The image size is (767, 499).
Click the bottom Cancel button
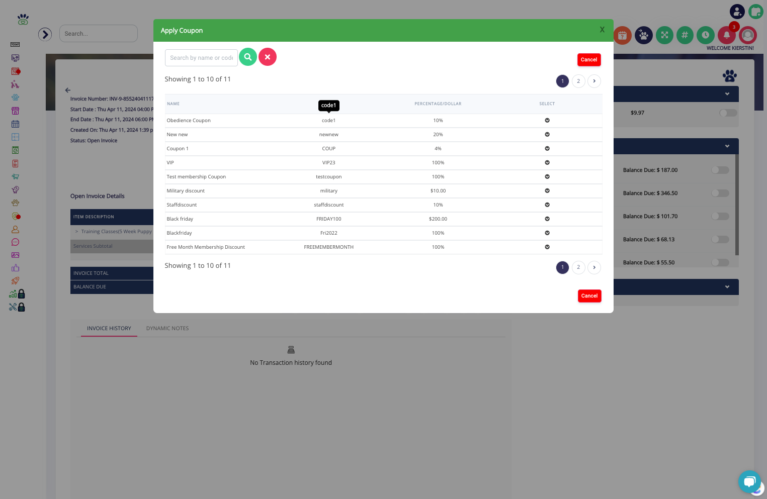point(589,296)
